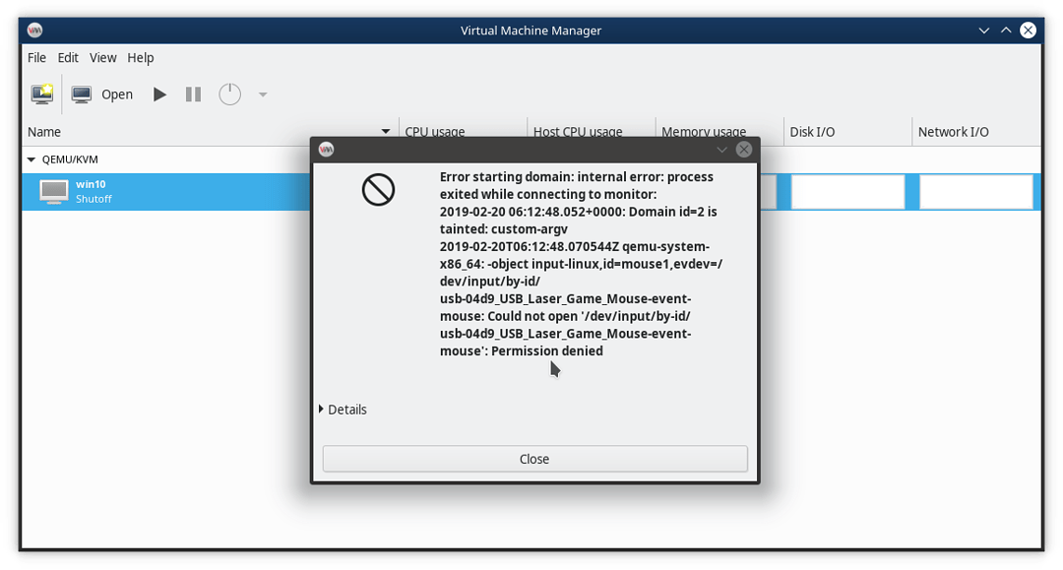Click the 'Permission denied' error text
This screenshot has width=1063, height=570.
coord(547,351)
